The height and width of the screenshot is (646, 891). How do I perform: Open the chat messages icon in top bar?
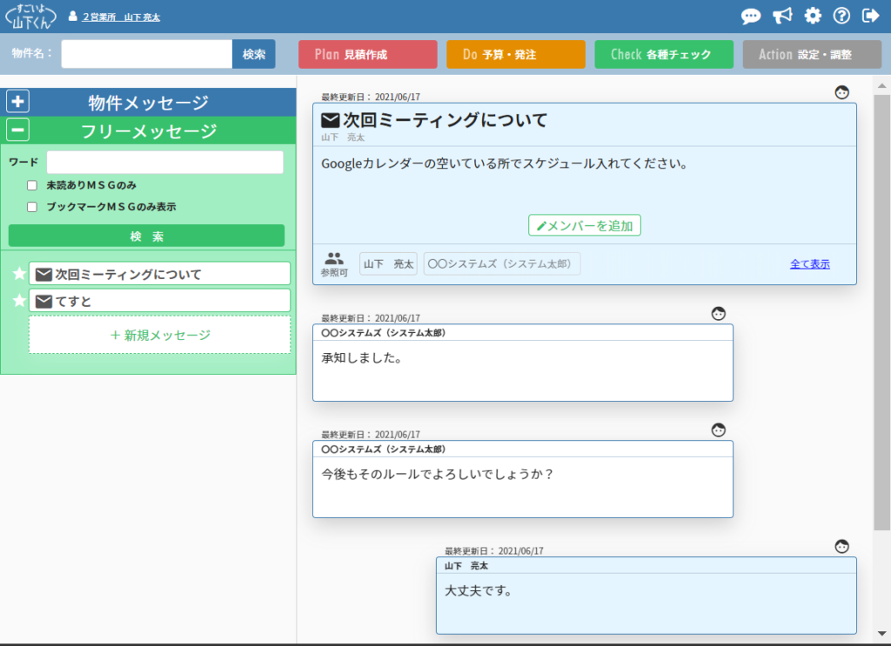(x=750, y=16)
